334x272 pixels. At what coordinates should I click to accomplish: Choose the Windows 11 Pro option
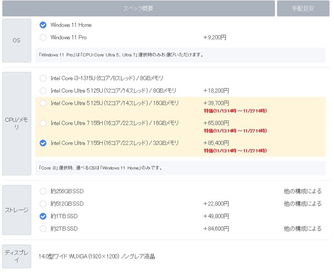pos(43,38)
